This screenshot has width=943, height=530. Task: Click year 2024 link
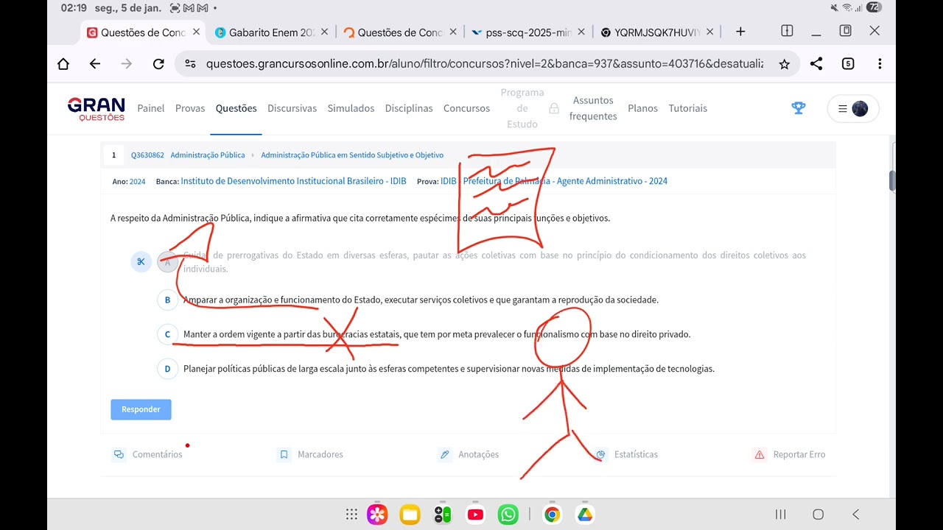pos(138,181)
